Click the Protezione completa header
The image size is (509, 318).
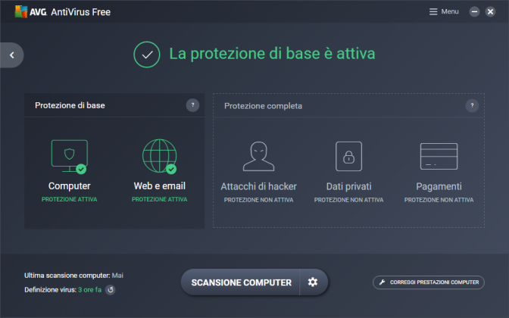pyautogui.click(x=264, y=106)
